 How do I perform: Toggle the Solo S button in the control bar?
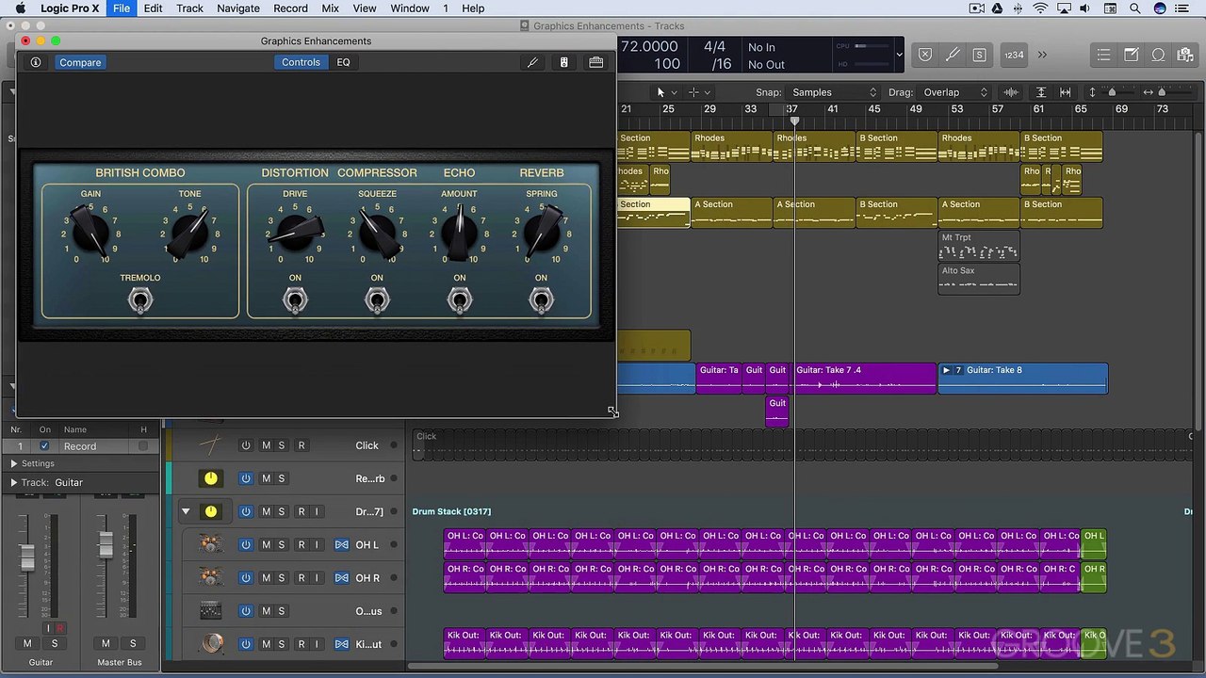click(979, 55)
